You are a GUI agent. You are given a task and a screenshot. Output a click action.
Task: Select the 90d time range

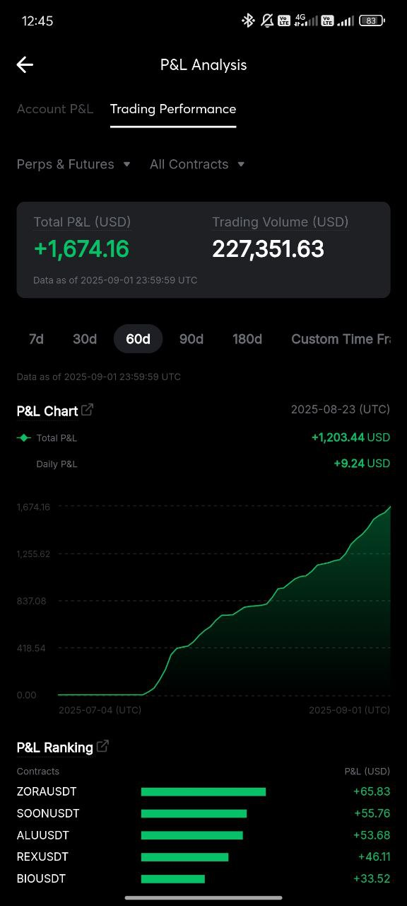pos(191,339)
